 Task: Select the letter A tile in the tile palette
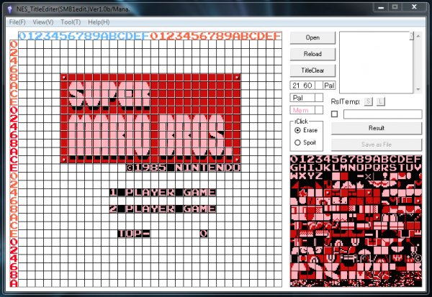(377, 159)
